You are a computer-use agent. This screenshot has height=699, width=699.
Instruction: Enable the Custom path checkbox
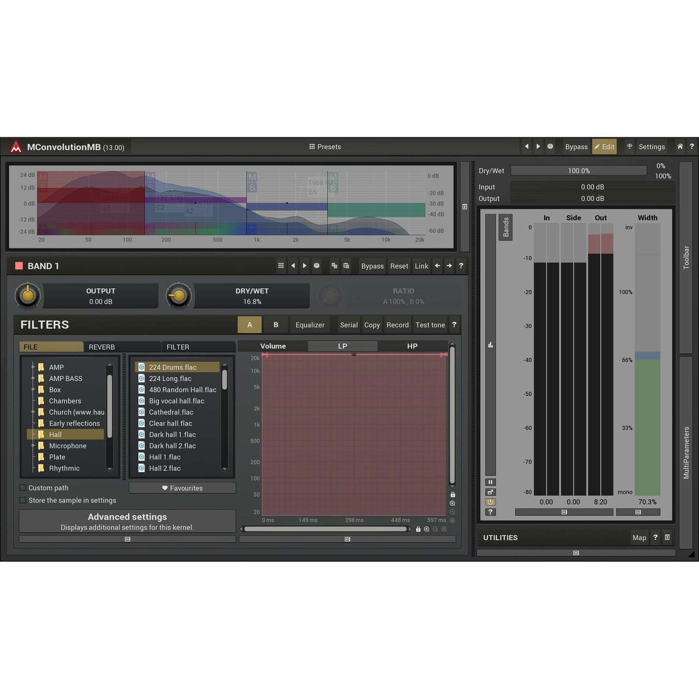point(23,488)
